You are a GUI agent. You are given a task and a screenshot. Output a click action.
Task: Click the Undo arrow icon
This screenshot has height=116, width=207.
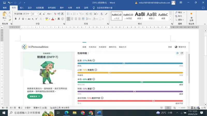(x=9, y=3)
